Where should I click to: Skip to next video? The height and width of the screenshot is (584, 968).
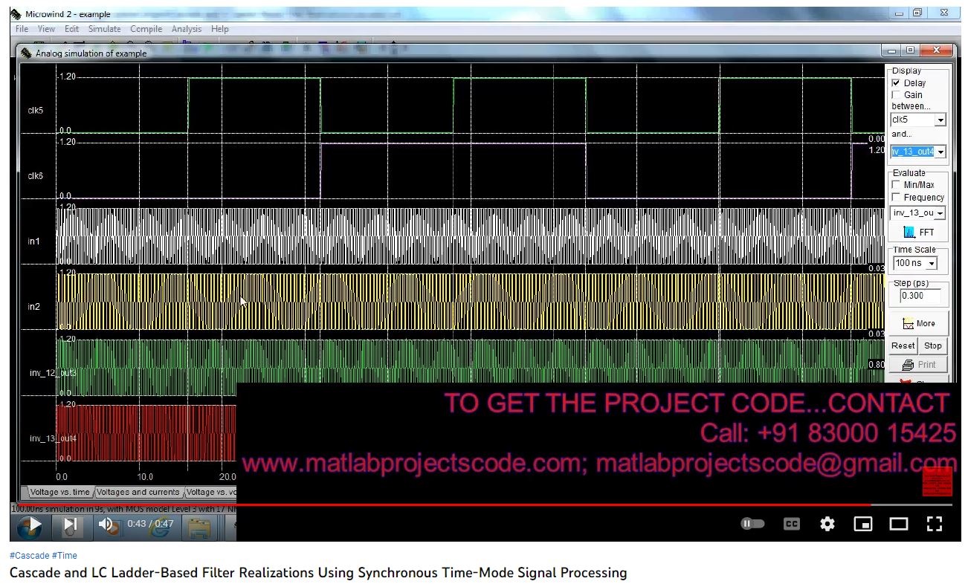[70, 524]
